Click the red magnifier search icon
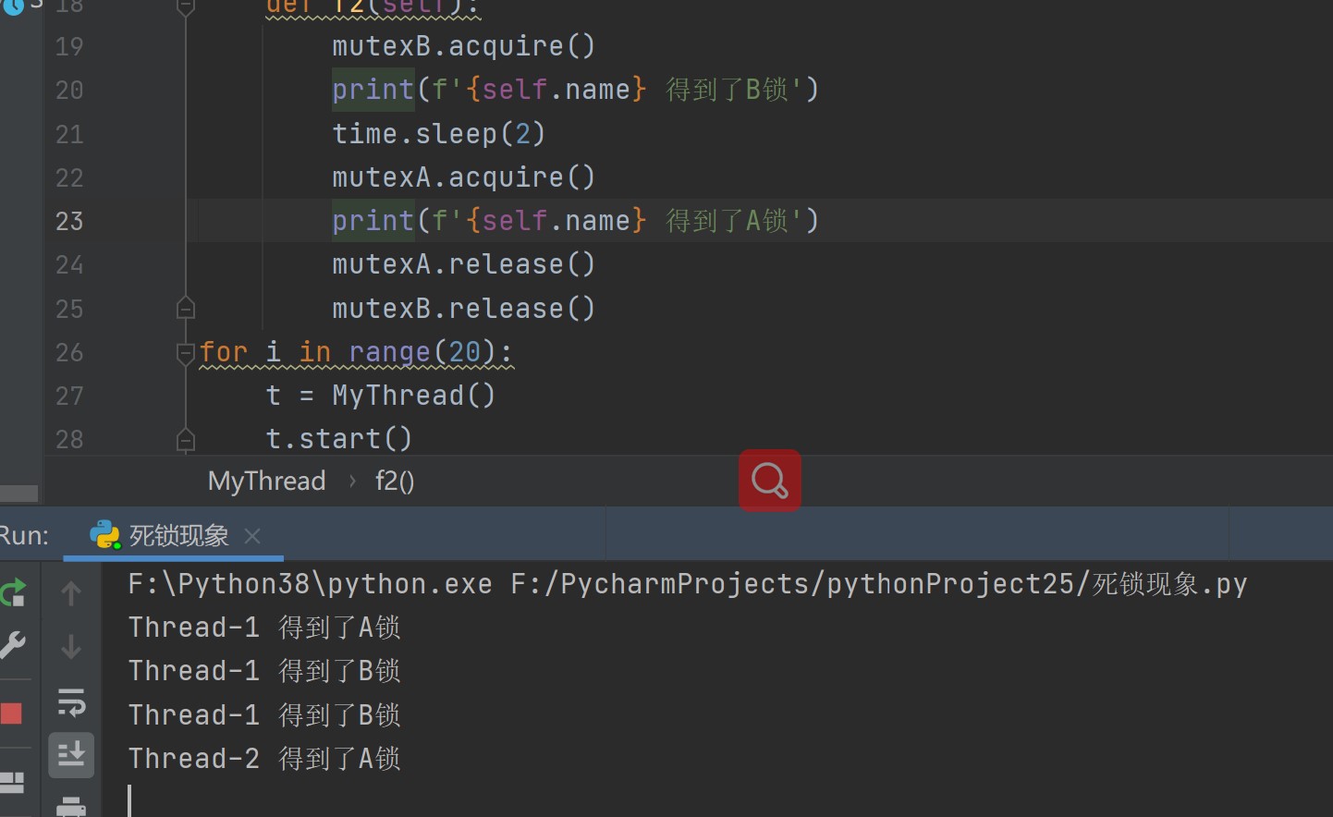 [769, 481]
